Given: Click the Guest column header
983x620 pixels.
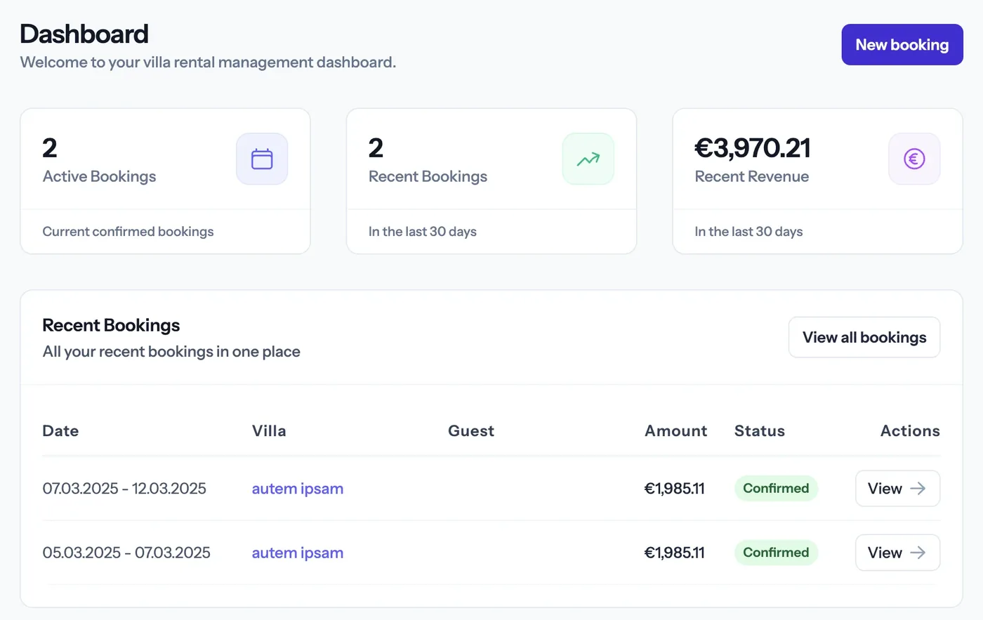Looking at the screenshot, I should tap(471, 431).
